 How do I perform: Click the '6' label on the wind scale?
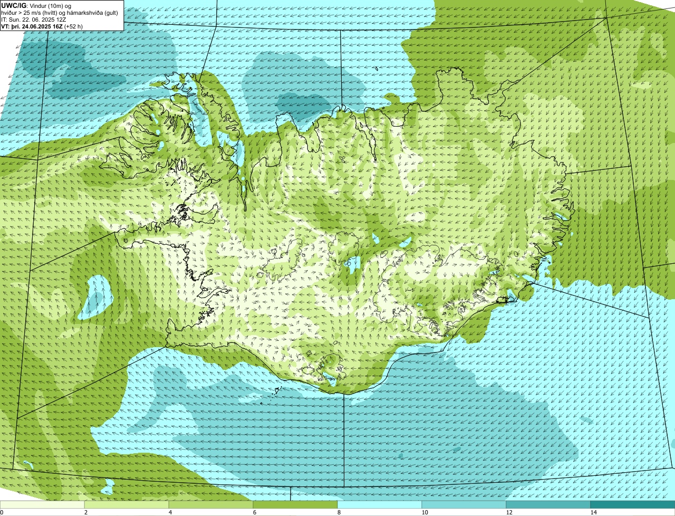[x=254, y=512]
